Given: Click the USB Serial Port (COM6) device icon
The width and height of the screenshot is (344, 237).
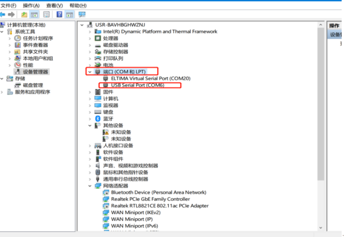Looking at the screenshot, I should [106, 85].
